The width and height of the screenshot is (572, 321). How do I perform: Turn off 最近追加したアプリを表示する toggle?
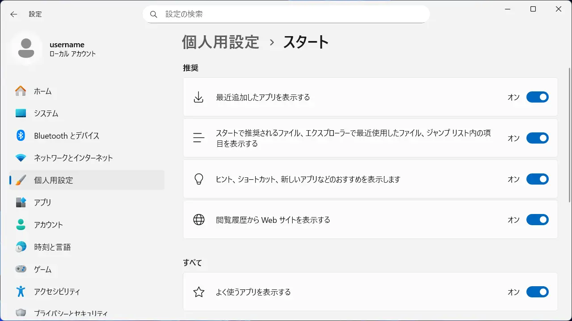click(537, 97)
